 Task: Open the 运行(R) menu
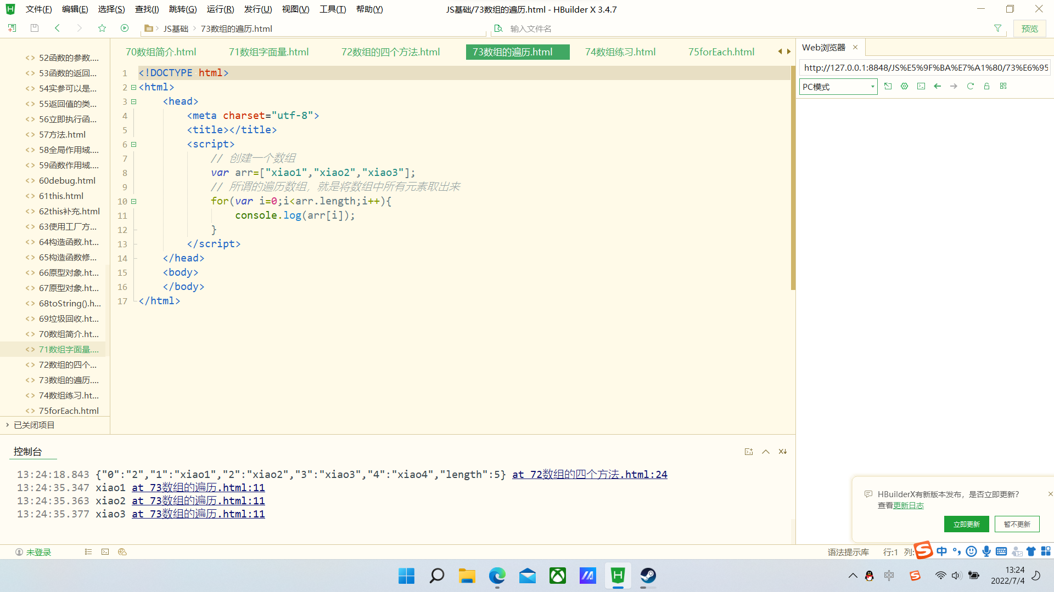220,9
